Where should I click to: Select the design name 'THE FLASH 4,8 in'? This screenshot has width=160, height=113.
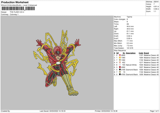(x=17, y=12)
